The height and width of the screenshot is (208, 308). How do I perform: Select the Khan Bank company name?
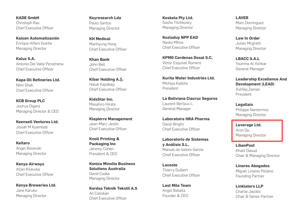(x=99, y=59)
